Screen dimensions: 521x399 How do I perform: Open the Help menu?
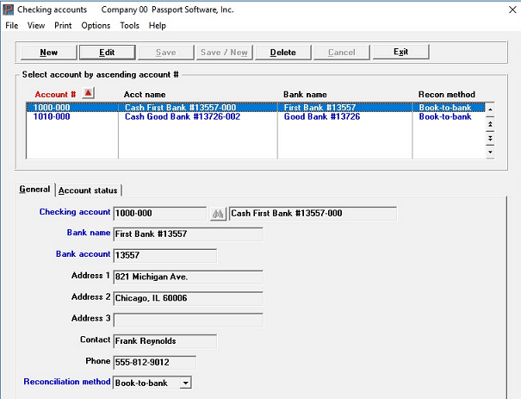point(158,26)
